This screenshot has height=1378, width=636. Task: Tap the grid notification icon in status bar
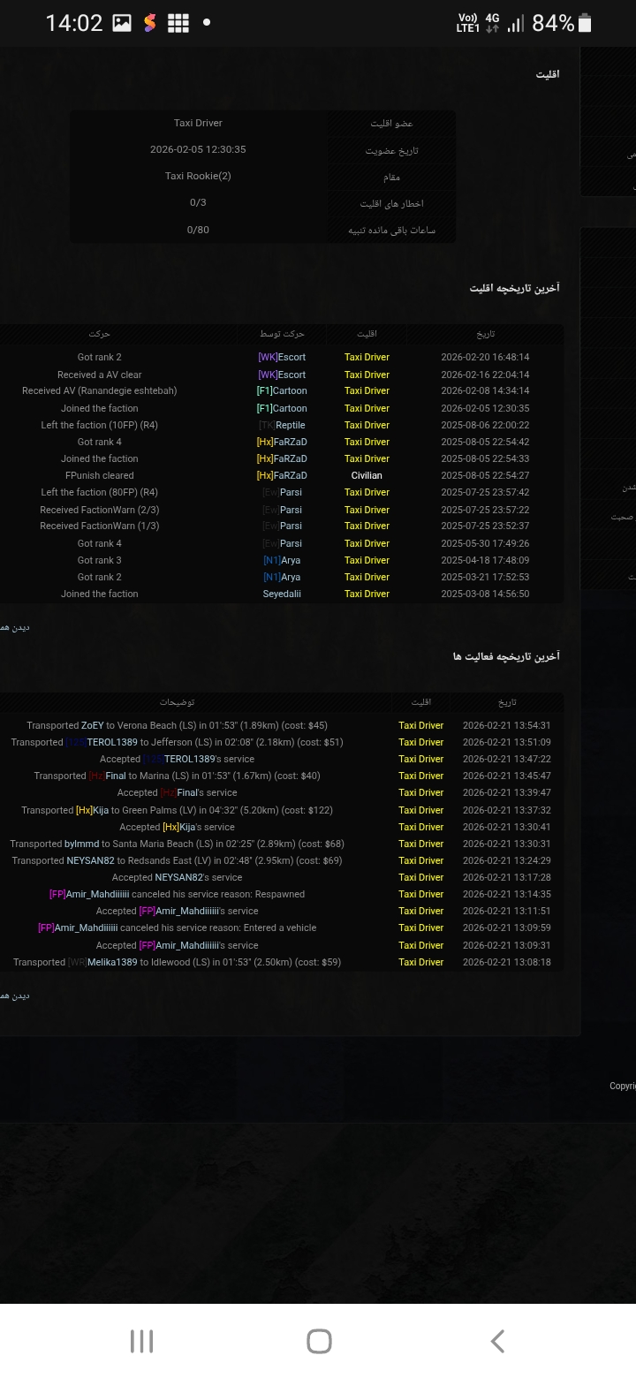pos(178,24)
